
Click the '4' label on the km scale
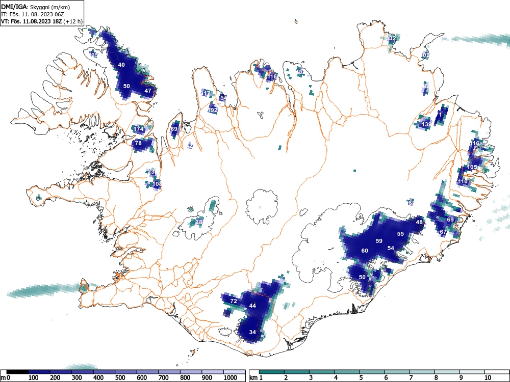pos(336,378)
